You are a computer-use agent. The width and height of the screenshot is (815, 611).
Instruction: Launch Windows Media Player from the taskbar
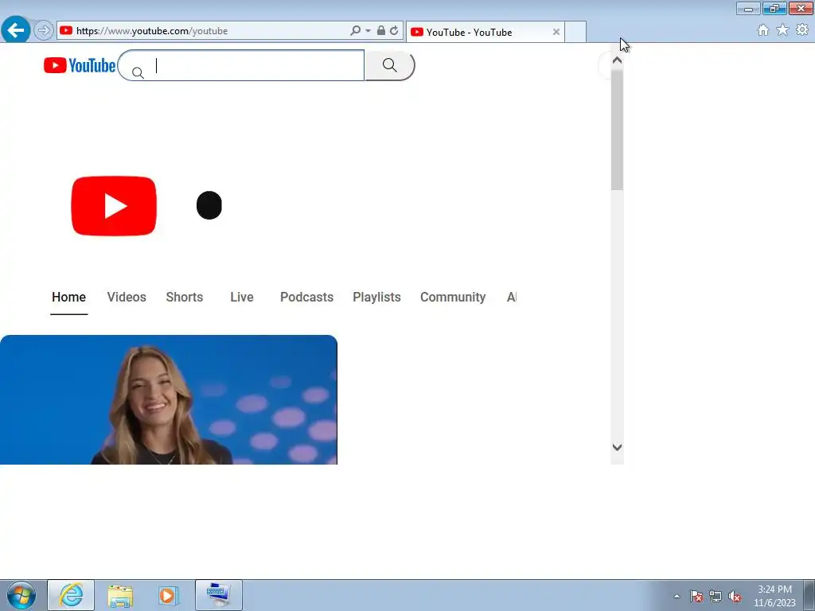pos(169,595)
